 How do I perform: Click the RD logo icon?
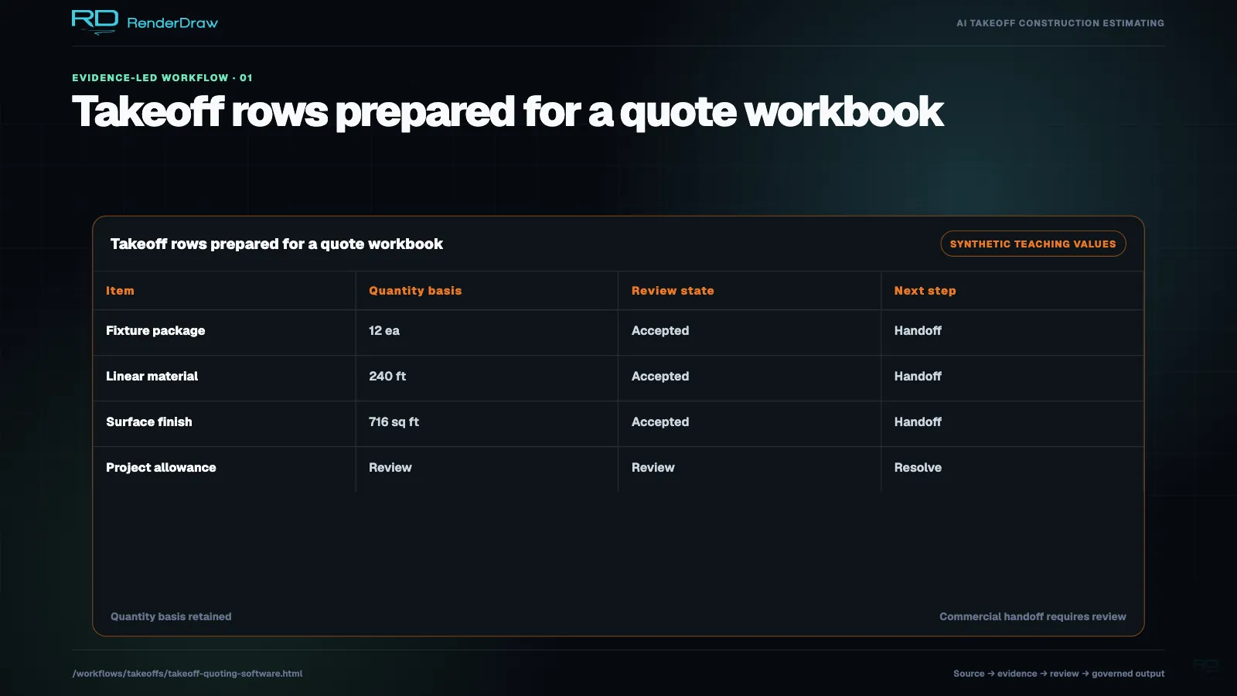pos(94,22)
